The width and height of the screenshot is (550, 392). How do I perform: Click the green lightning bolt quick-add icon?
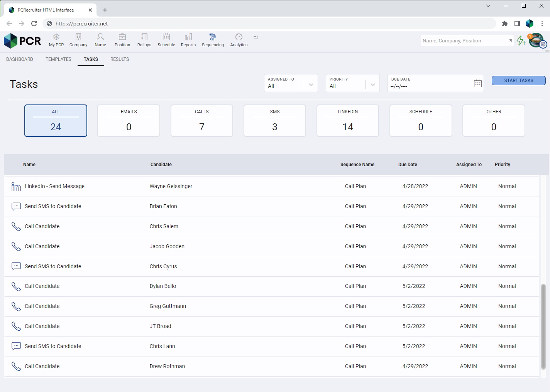coord(521,40)
